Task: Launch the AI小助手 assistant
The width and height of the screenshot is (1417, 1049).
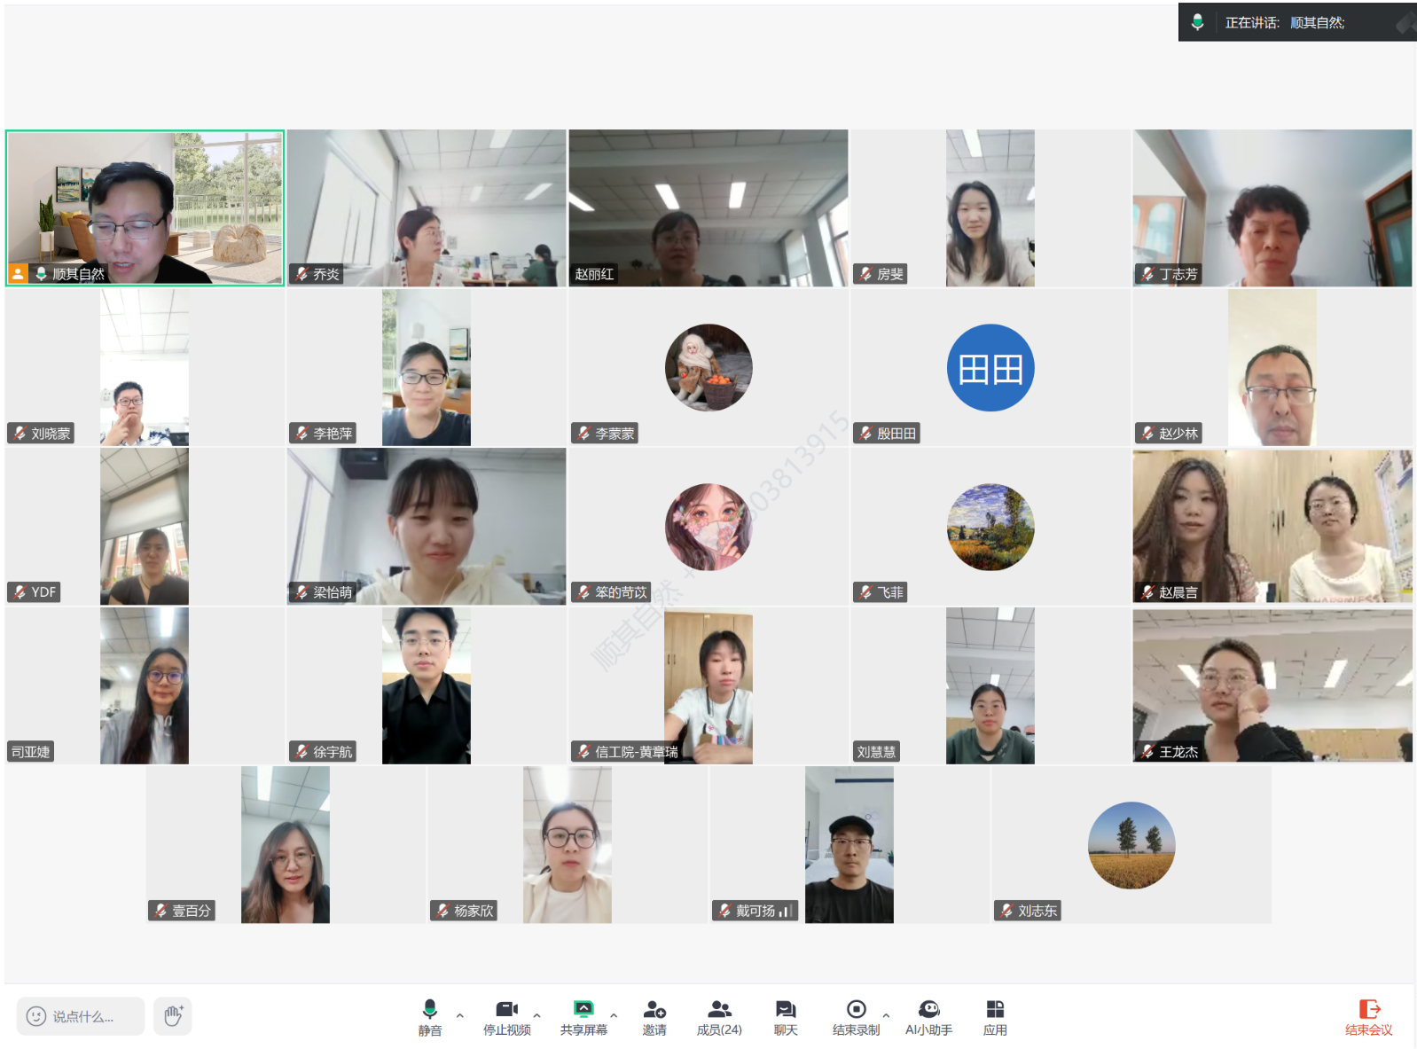Action: [x=928, y=1016]
